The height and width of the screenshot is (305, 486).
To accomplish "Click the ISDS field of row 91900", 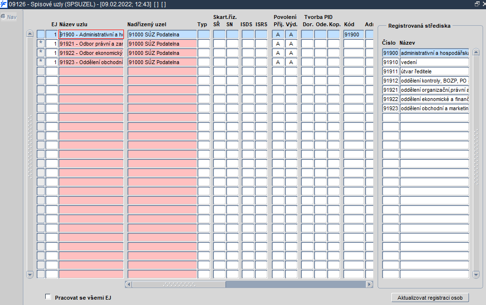I will pos(248,34).
